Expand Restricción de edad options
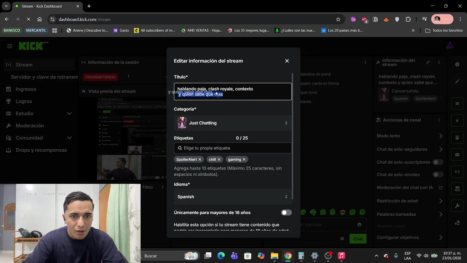The height and width of the screenshot is (263, 467). point(440,201)
